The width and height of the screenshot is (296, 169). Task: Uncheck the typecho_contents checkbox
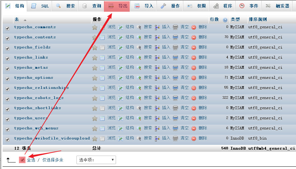[8, 38]
